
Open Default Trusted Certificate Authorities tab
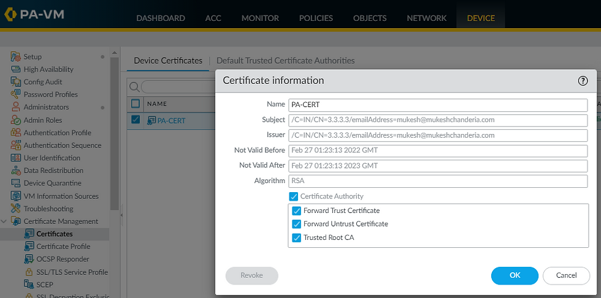click(286, 61)
